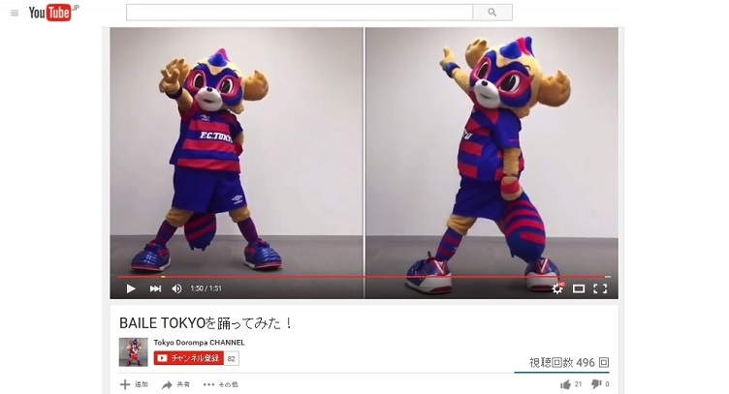Viewport: 729px width, 394px height.
Task: Click the red video progress bar
Action: pyautogui.click(x=364, y=277)
